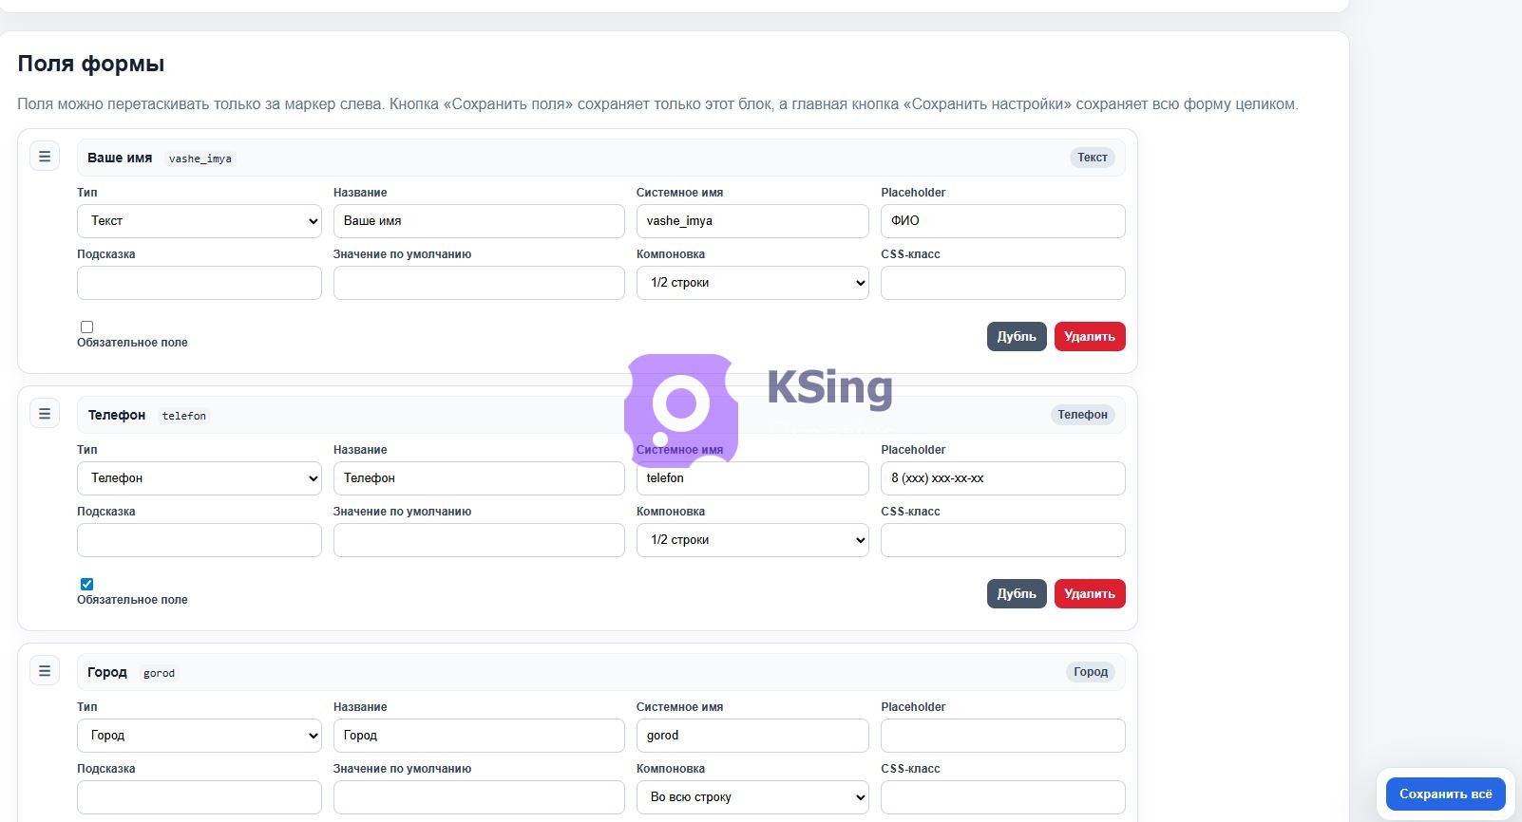The image size is (1522, 822).
Task: Focus Значение по умолчанию input in Ваше имя block
Action: point(479,283)
